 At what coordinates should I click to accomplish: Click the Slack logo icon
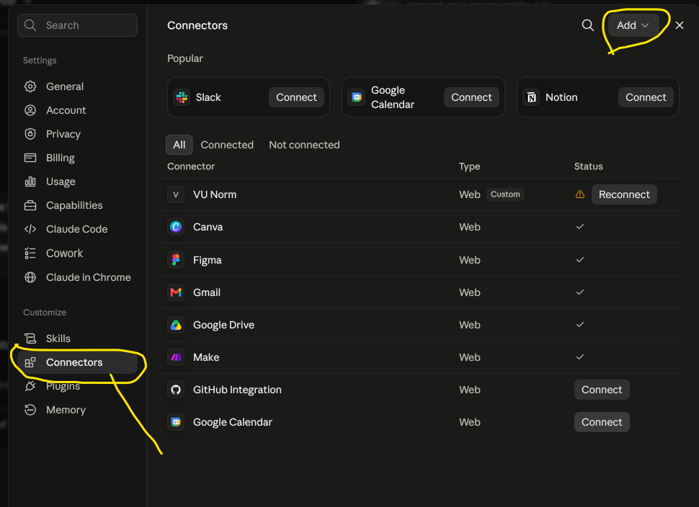[182, 97]
